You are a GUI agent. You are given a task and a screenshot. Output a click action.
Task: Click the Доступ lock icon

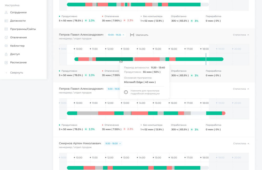(6, 54)
